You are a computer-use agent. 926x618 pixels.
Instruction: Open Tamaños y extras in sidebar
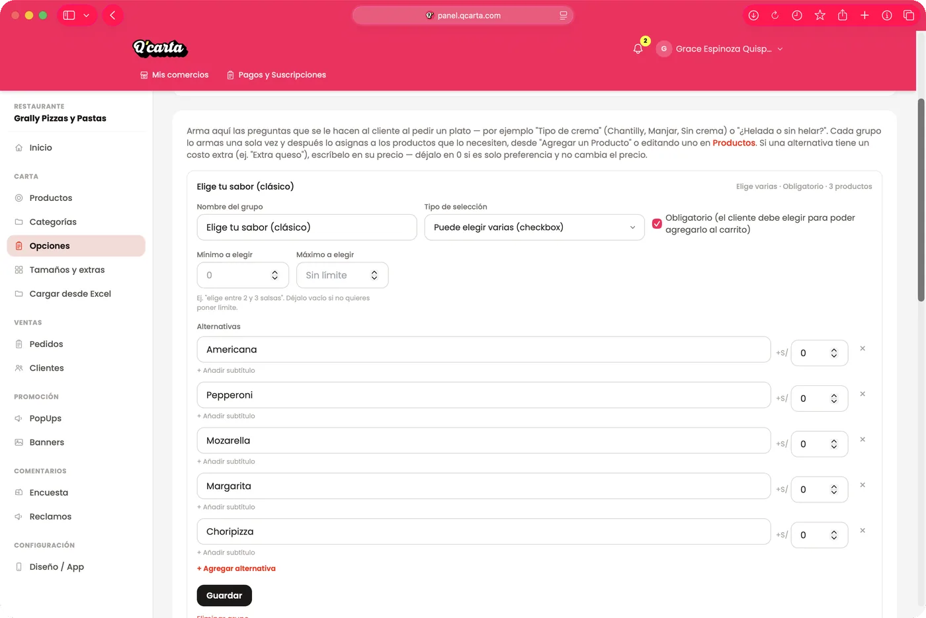click(x=76, y=270)
